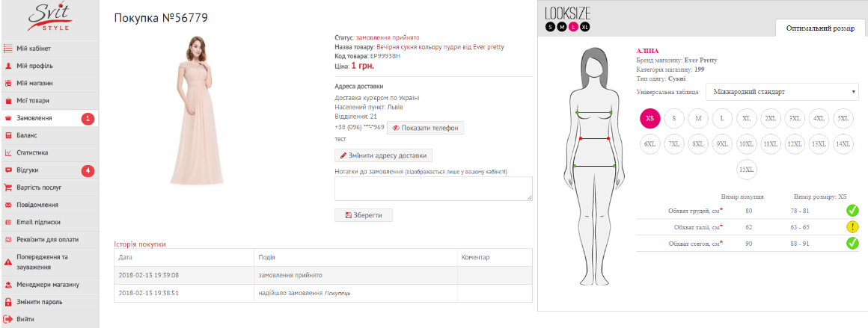Expand the Міжнародний стандарт dropdown
The height and width of the screenshot is (328, 868).
point(782,91)
